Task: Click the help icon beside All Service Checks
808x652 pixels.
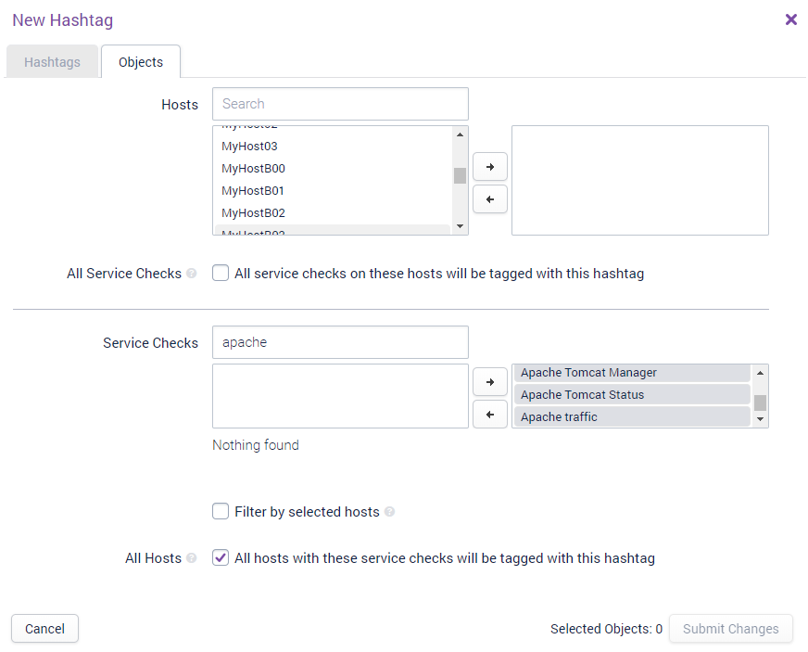Action: click(192, 274)
